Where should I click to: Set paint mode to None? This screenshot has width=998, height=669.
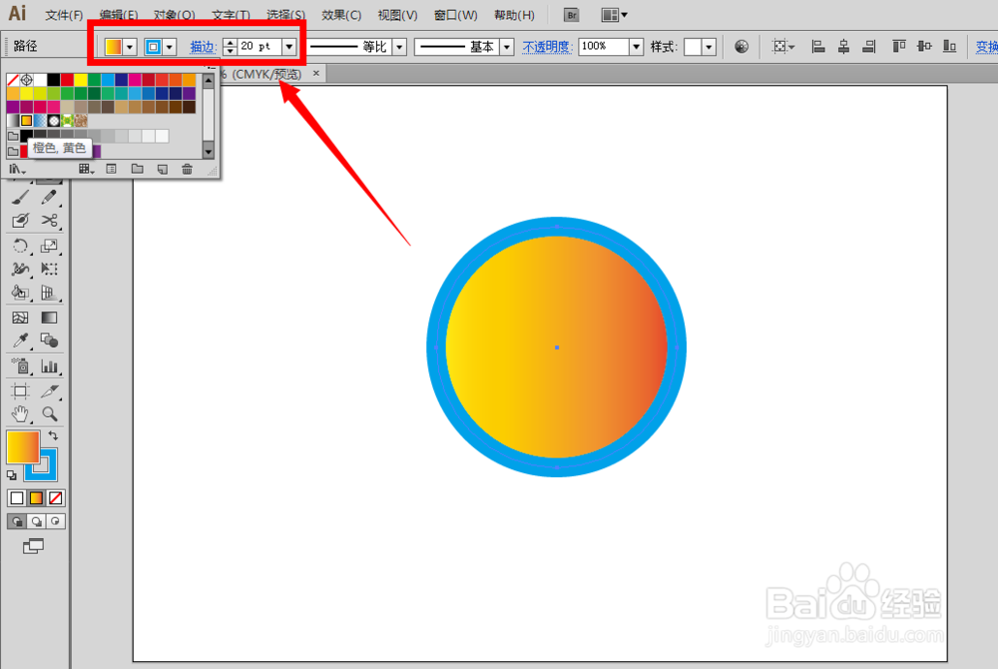55,498
